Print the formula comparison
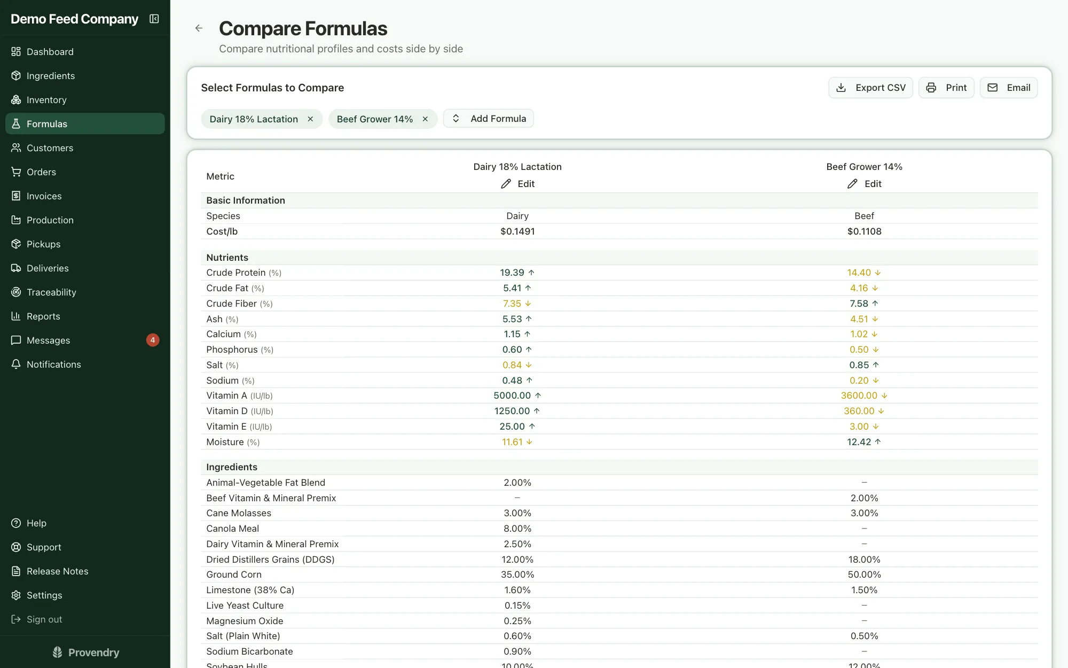 coord(946,88)
